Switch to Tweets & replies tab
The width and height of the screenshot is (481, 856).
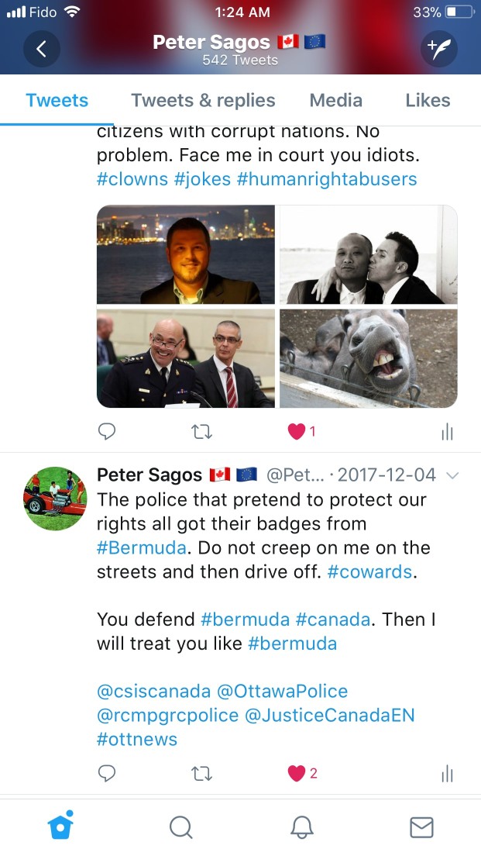203,101
